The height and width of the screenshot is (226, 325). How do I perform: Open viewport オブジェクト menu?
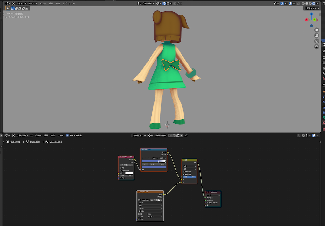[69, 3]
